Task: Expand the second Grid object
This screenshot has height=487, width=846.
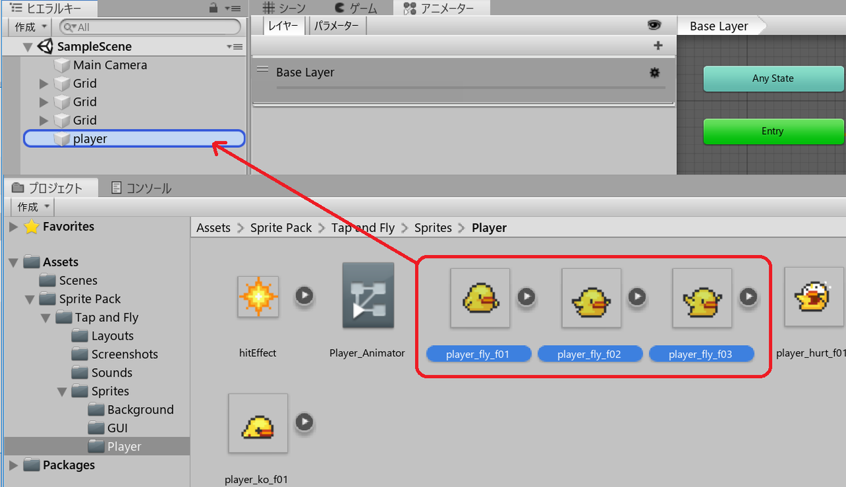Action: [44, 102]
